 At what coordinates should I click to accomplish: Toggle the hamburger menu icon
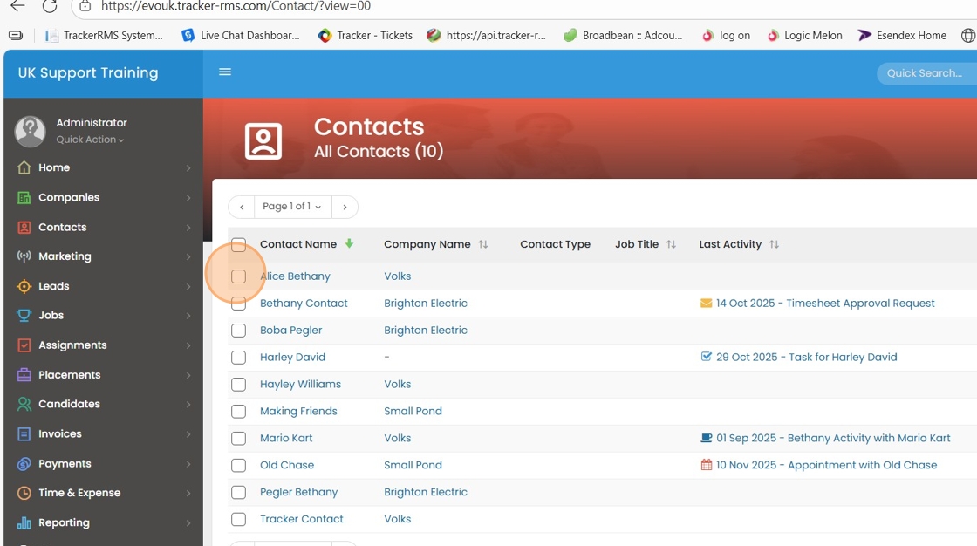coord(225,72)
